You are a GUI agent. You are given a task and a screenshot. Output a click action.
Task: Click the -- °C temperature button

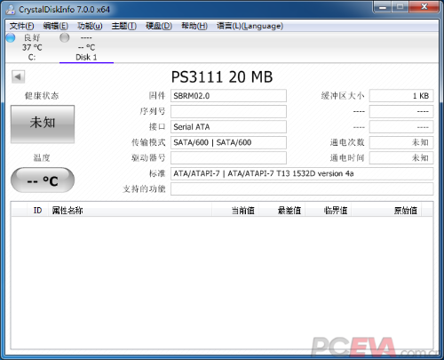[43, 180]
